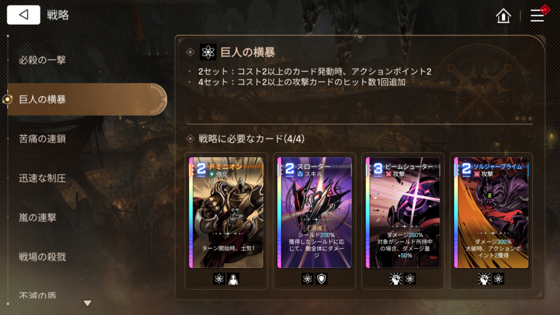Screen dimensions: 560x315
Task: Select 嵐の連撃 strategy tab
Action: (x=38, y=217)
